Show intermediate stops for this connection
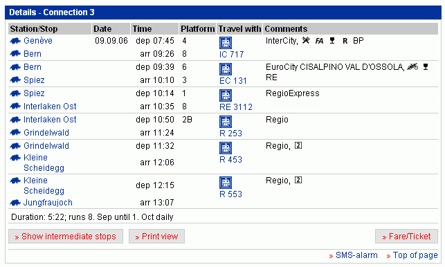 [66, 237]
